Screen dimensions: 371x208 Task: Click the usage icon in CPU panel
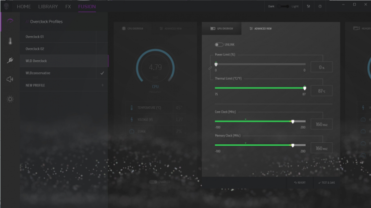pos(132,131)
